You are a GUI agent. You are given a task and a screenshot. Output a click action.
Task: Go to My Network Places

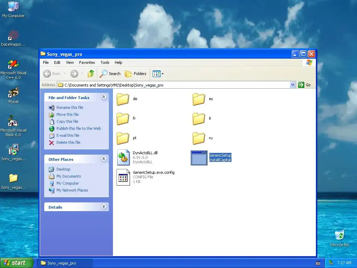(x=72, y=190)
